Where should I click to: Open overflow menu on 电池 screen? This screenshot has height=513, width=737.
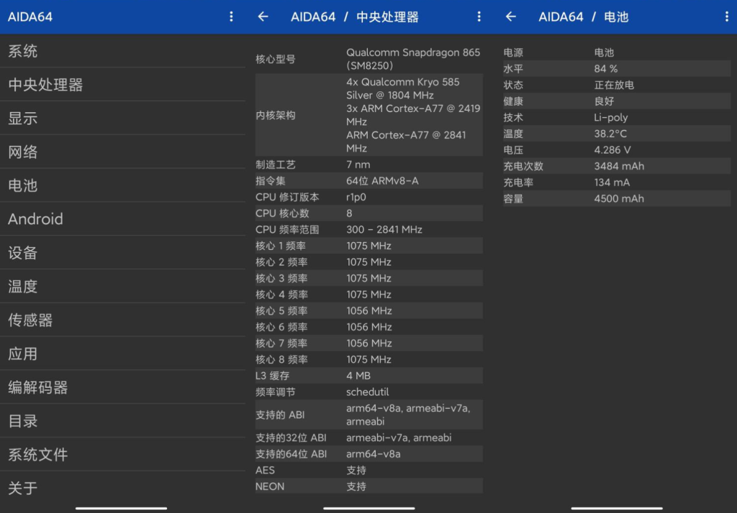pos(726,17)
